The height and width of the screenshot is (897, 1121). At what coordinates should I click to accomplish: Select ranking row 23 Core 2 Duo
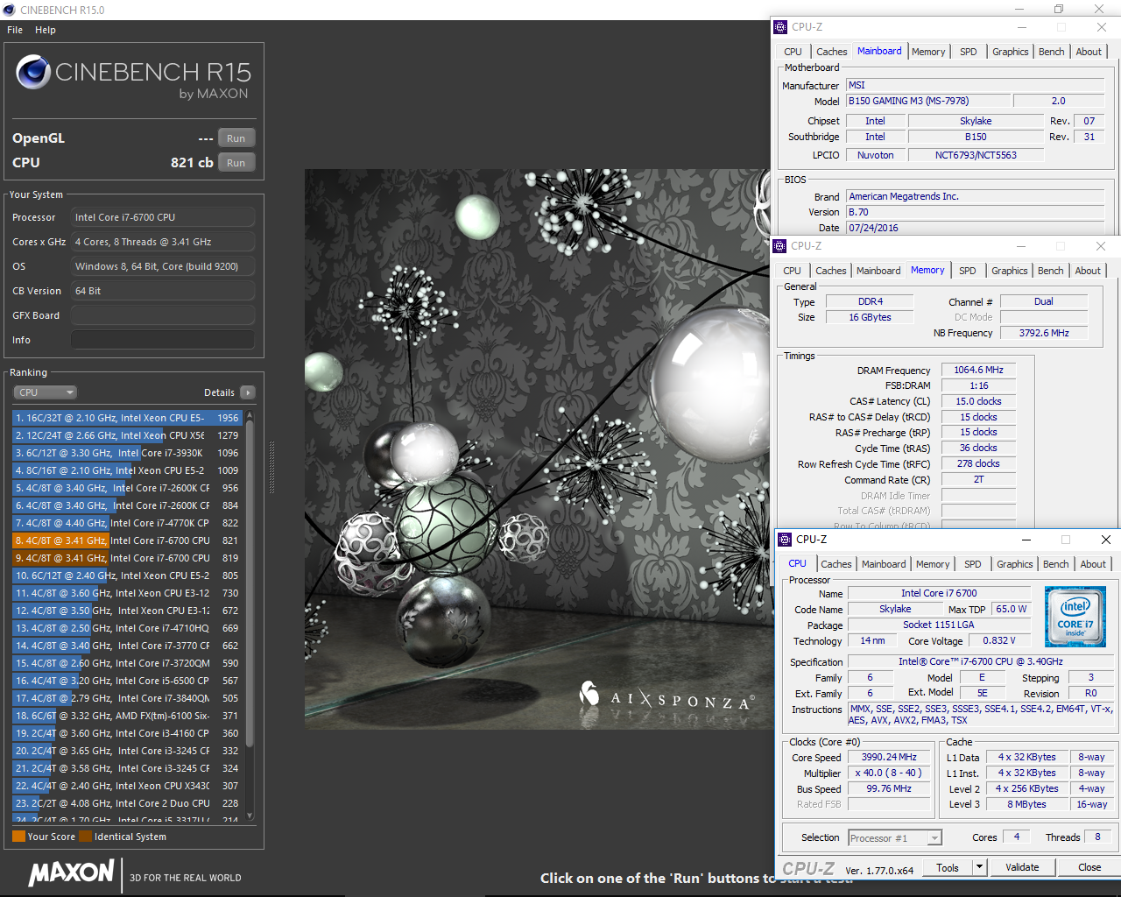[127, 803]
